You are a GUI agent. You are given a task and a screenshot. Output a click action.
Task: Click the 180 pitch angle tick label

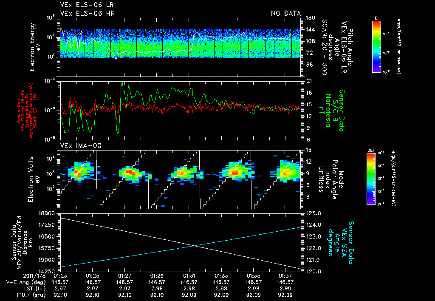click(311, 18)
